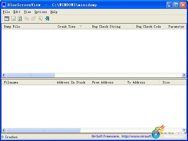Sort by From Address column header
The image size is (188, 141).
point(107,82)
